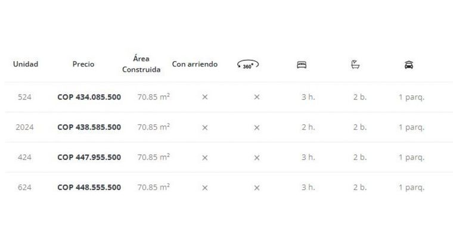Click the bed icon column header

coord(302,65)
